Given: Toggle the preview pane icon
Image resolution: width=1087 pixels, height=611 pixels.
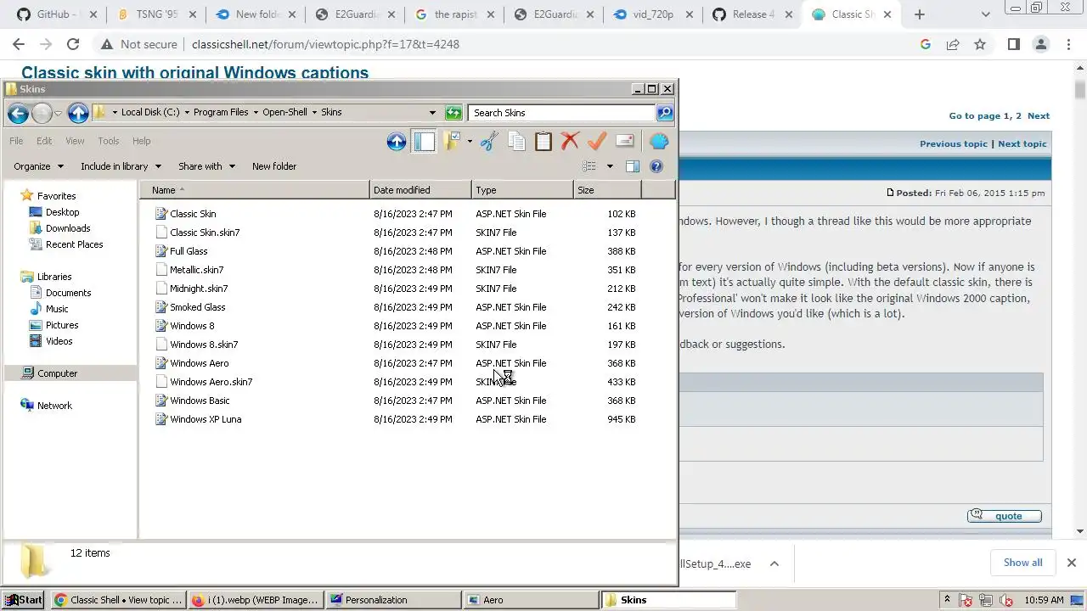Looking at the screenshot, I should click(x=633, y=166).
